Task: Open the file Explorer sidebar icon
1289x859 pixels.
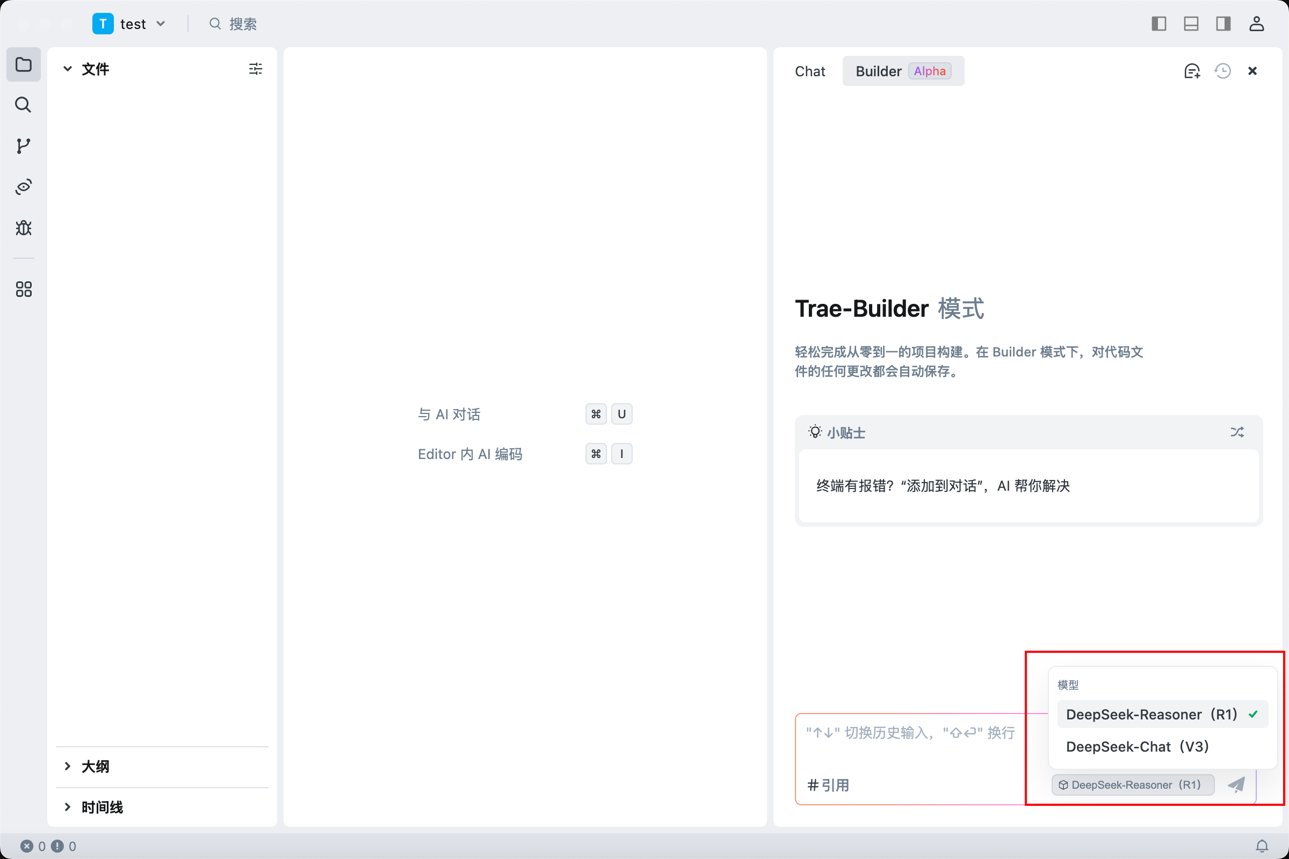Action: point(23,64)
